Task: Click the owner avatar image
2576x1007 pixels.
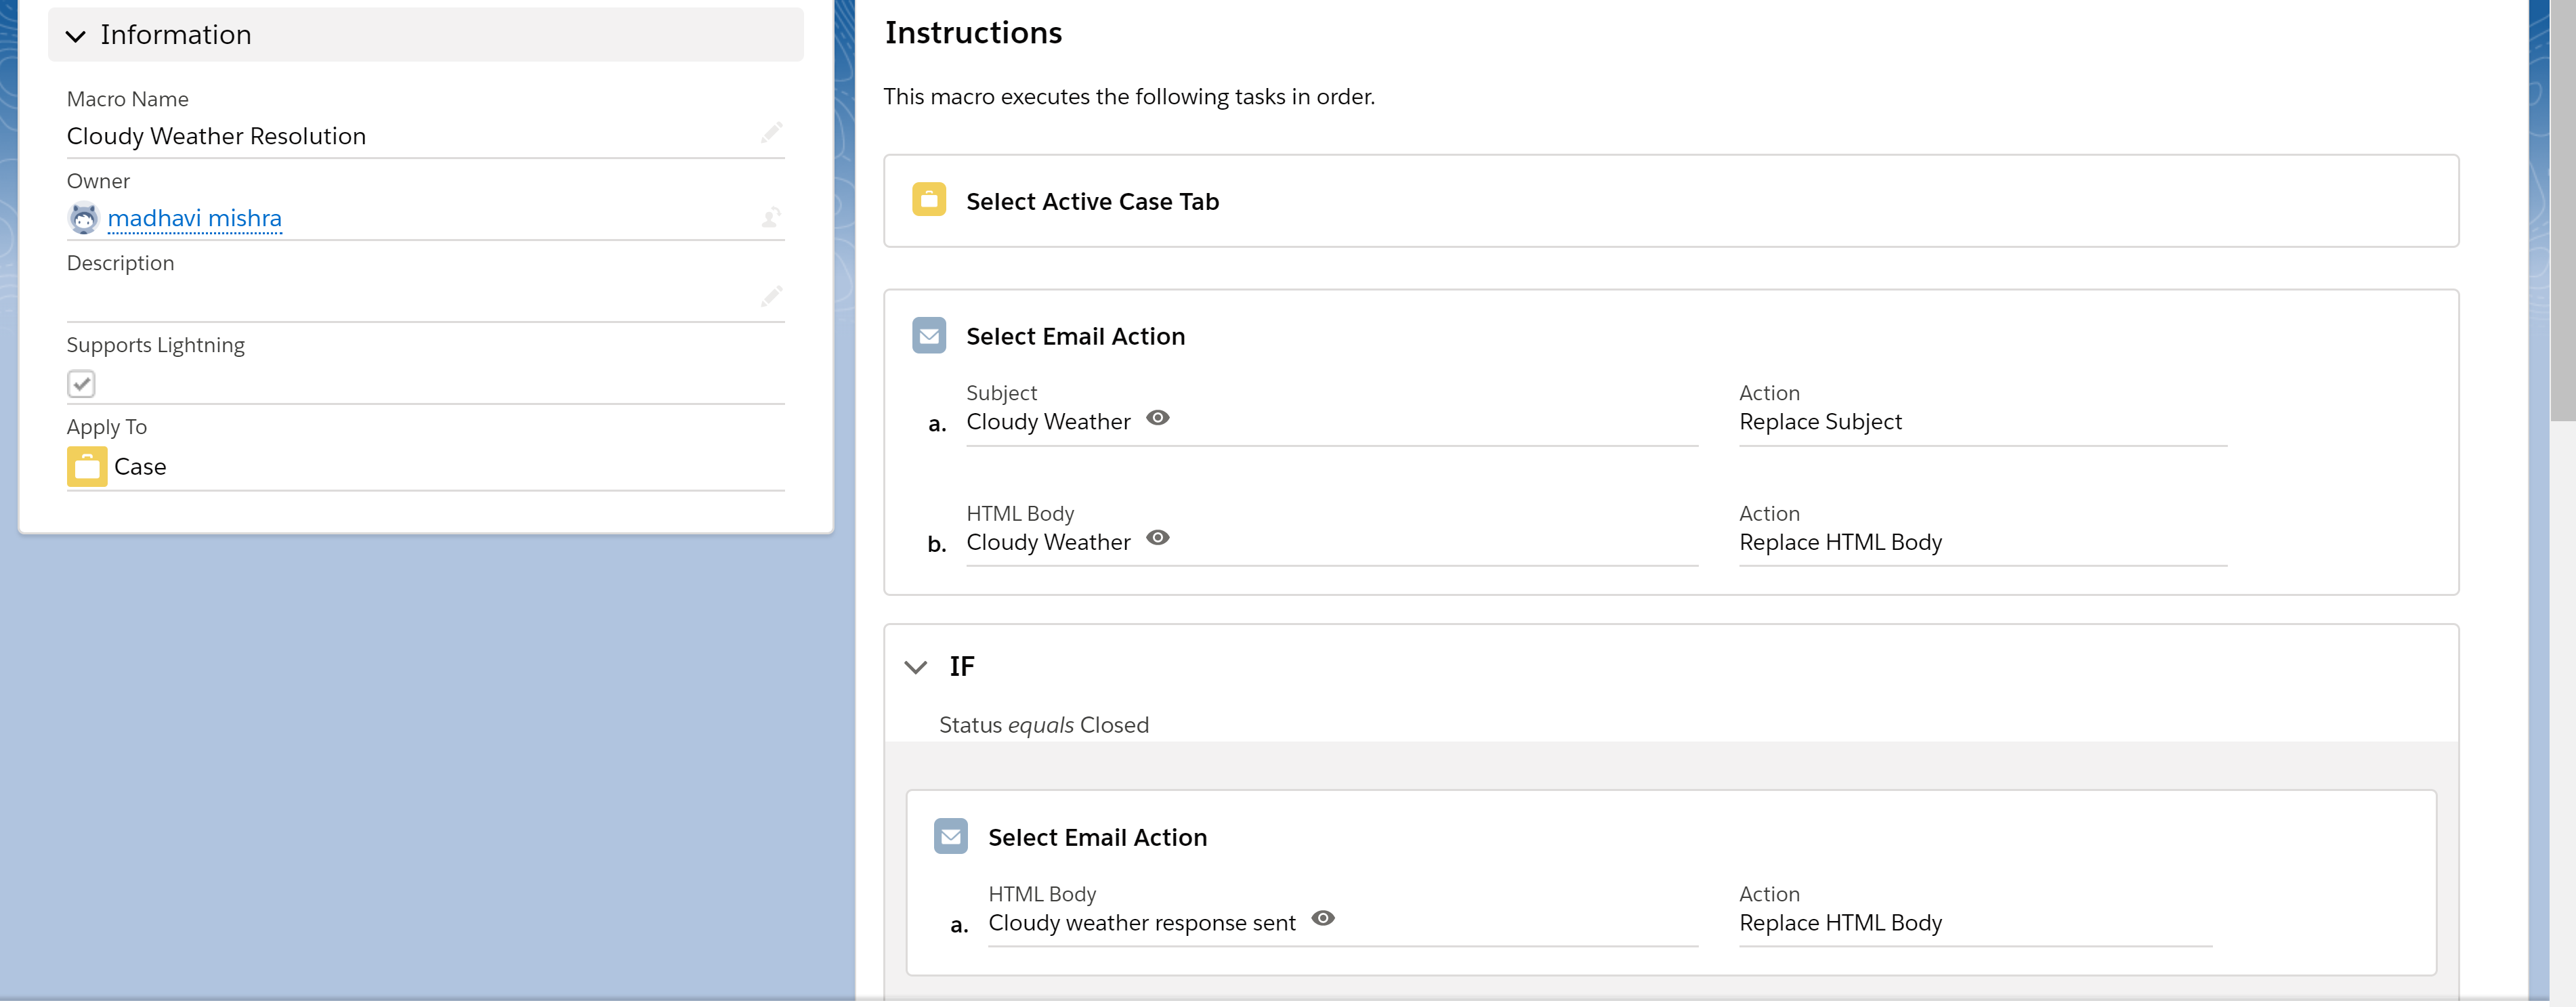Action: click(x=84, y=218)
